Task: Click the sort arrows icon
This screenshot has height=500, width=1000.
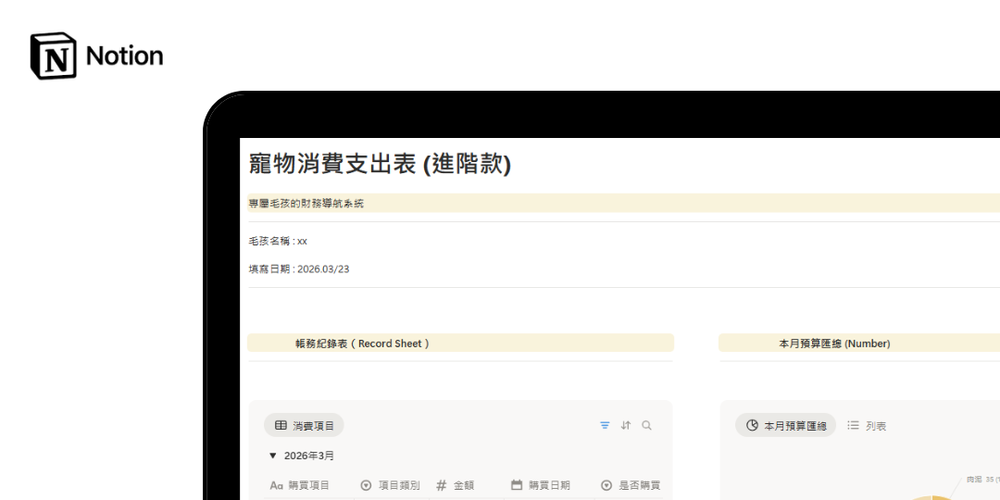Action: pos(626,426)
